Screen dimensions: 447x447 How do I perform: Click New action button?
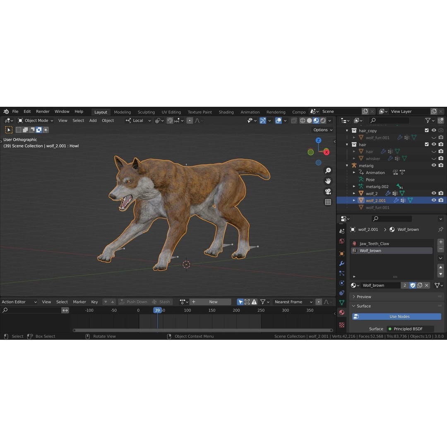213,302
